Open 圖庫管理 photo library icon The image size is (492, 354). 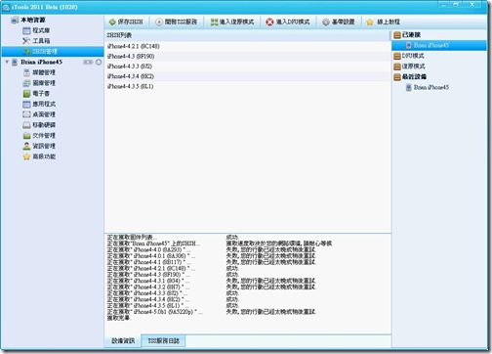tap(26, 83)
